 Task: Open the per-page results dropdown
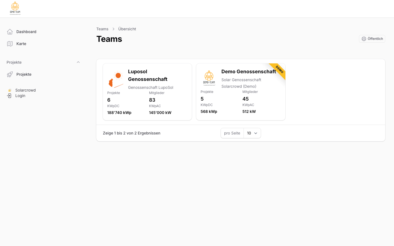[x=252, y=133]
